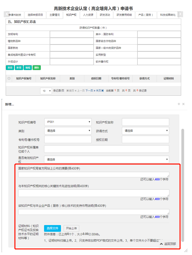
Task: Click 返回顶部 to return to top
Action: pyautogui.click(x=168, y=244)
